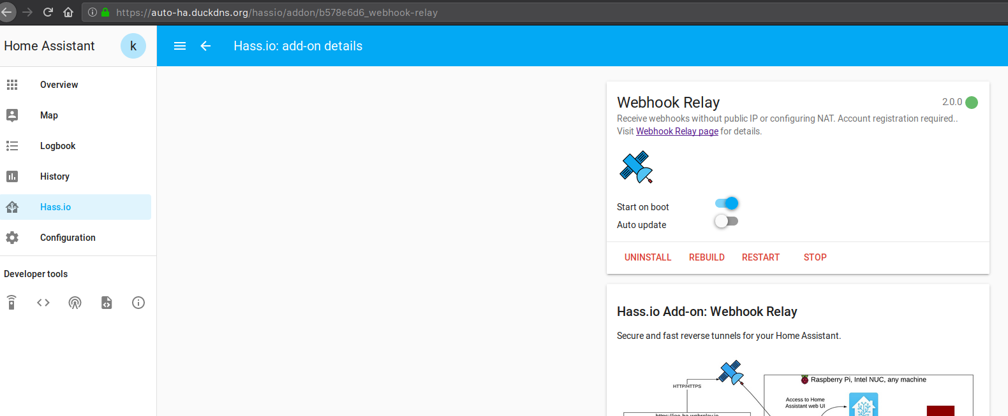This screenshot has width=1008, height=416.
Task: Open the MQTT broadcast developer tool icon
Action: point(75,303)
